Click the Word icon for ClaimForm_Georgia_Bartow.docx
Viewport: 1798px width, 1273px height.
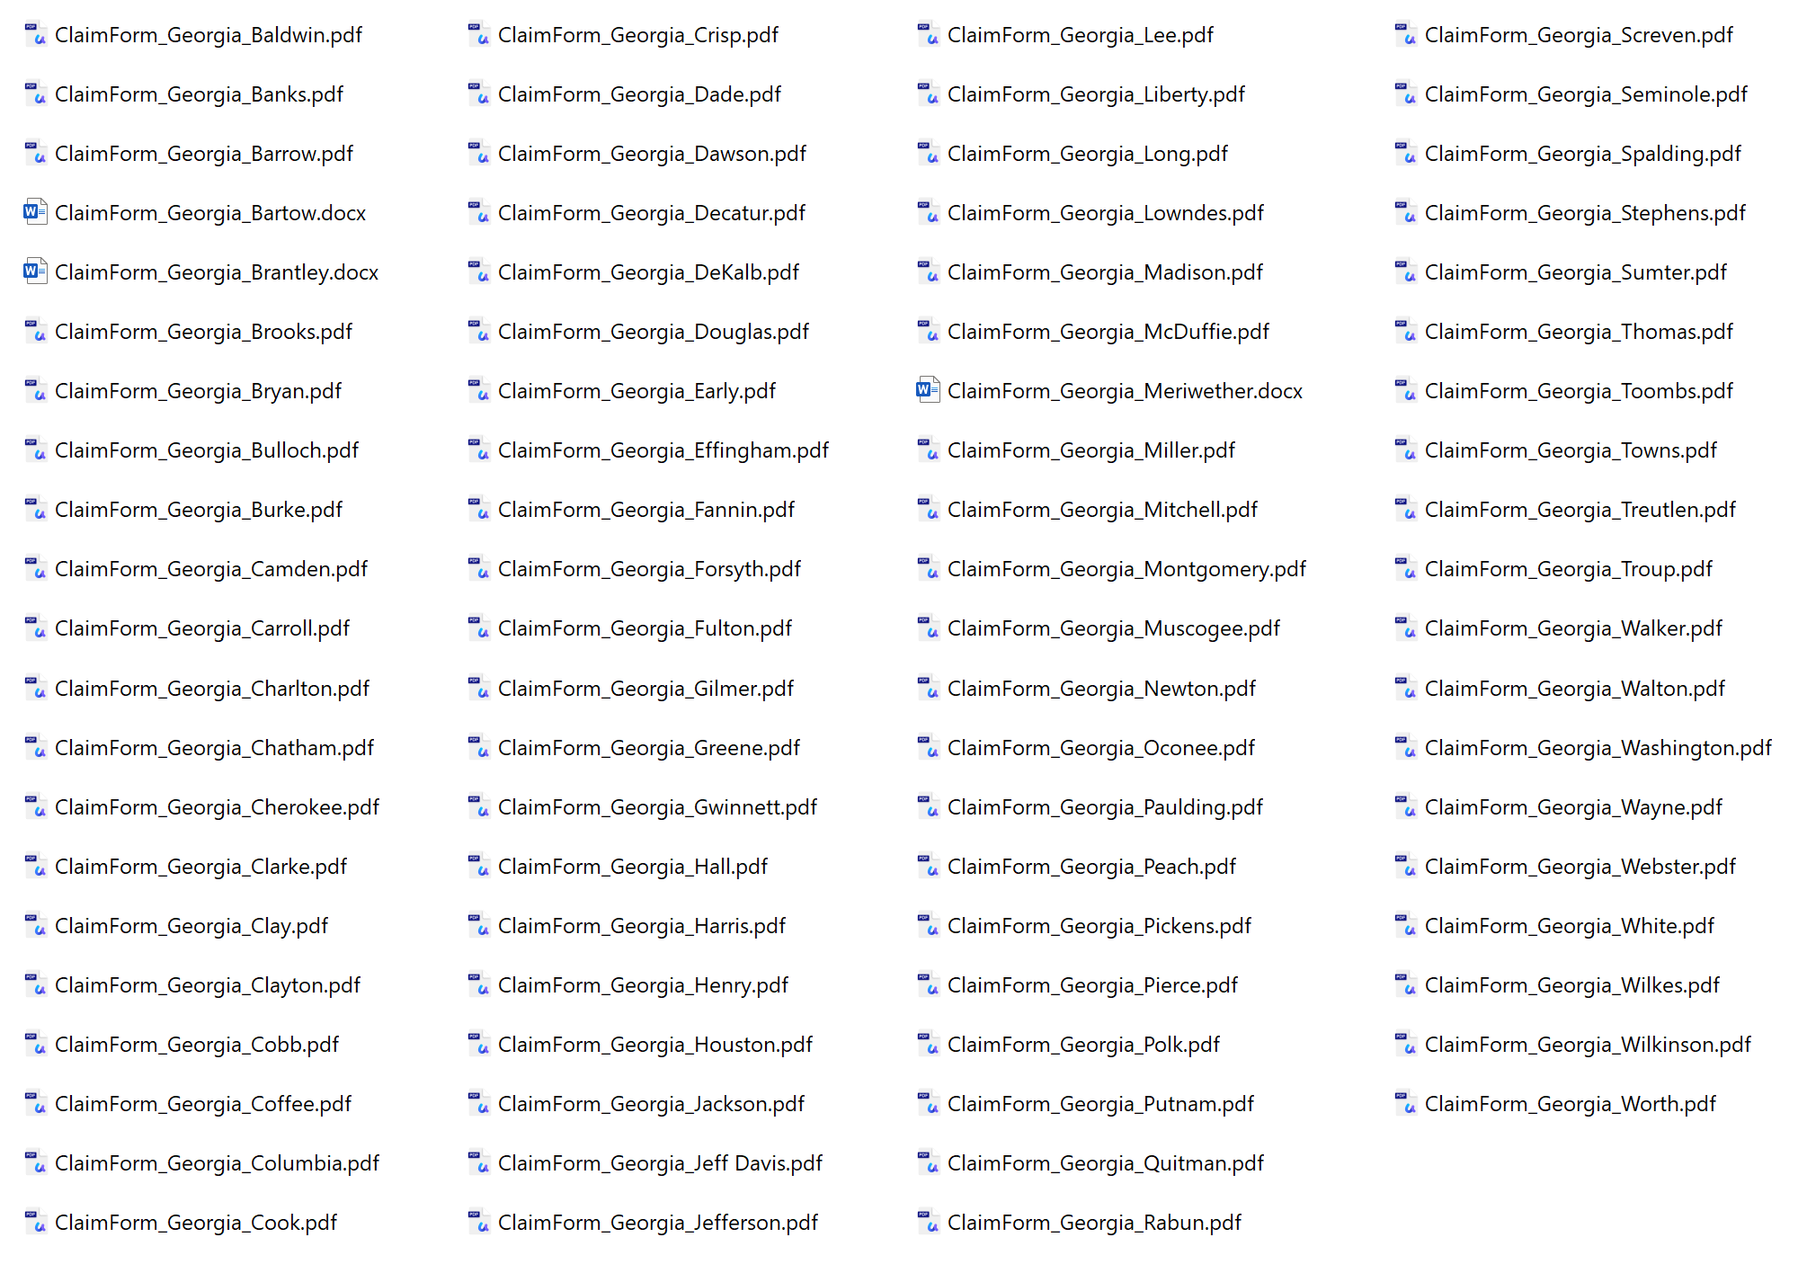click(x=35, y=213)
